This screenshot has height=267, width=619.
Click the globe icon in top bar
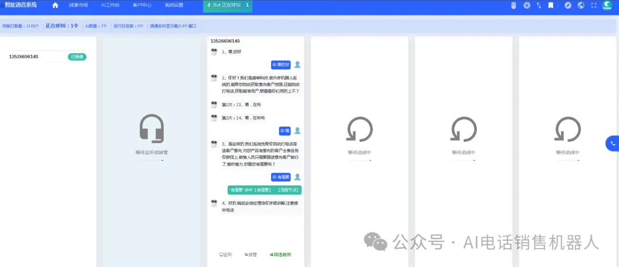point(581,6)
